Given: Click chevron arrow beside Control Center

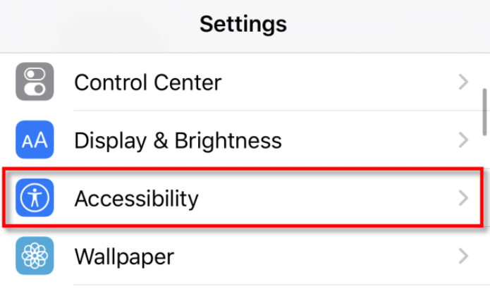Looking at the screenshot, I should coord(463,82).
